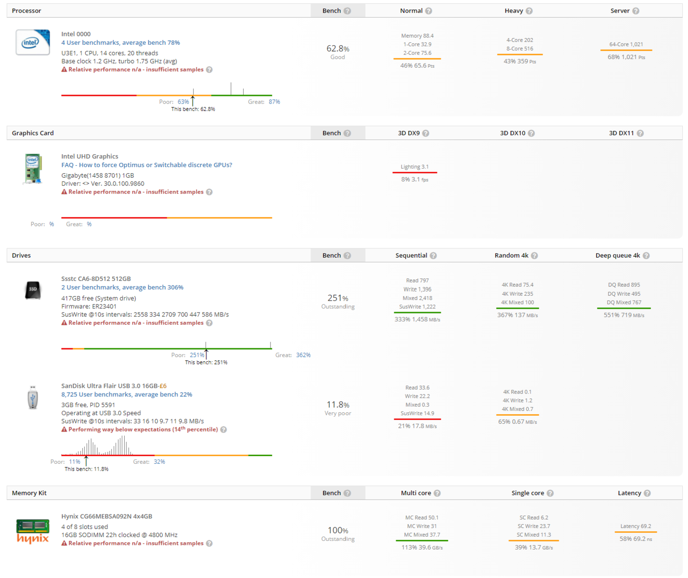Click SanDisk Poor 11% link
The height and width of the screenshot is (578, 688).
75,462
